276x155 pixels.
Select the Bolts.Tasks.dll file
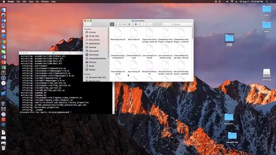134,34
